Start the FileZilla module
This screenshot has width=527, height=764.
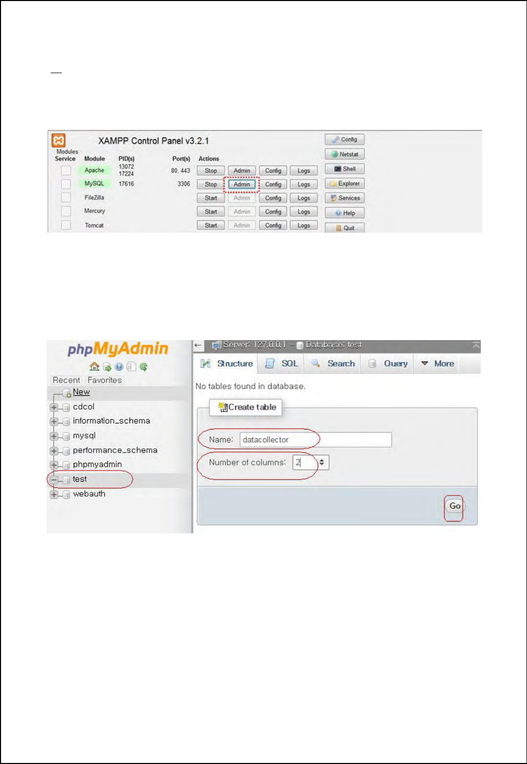point(211,198)
